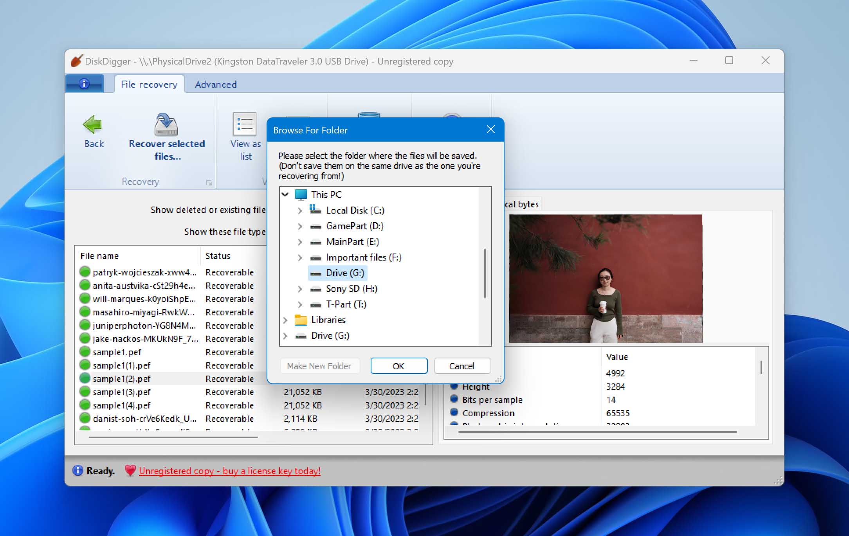Expand T-Part (T:) node
This screenshot has height=536, width=849.
click(x=300, y=304)
